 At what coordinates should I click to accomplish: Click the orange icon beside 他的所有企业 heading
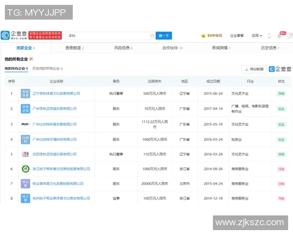click(31, 59)
